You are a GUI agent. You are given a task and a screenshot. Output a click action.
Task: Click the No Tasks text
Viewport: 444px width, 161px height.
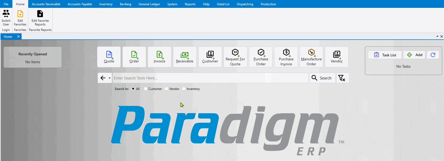[403, 66]
